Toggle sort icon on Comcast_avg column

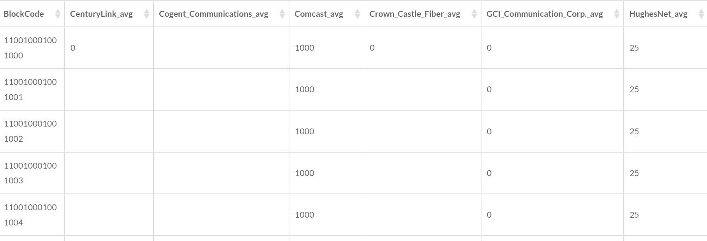click(x=357, y=14)
